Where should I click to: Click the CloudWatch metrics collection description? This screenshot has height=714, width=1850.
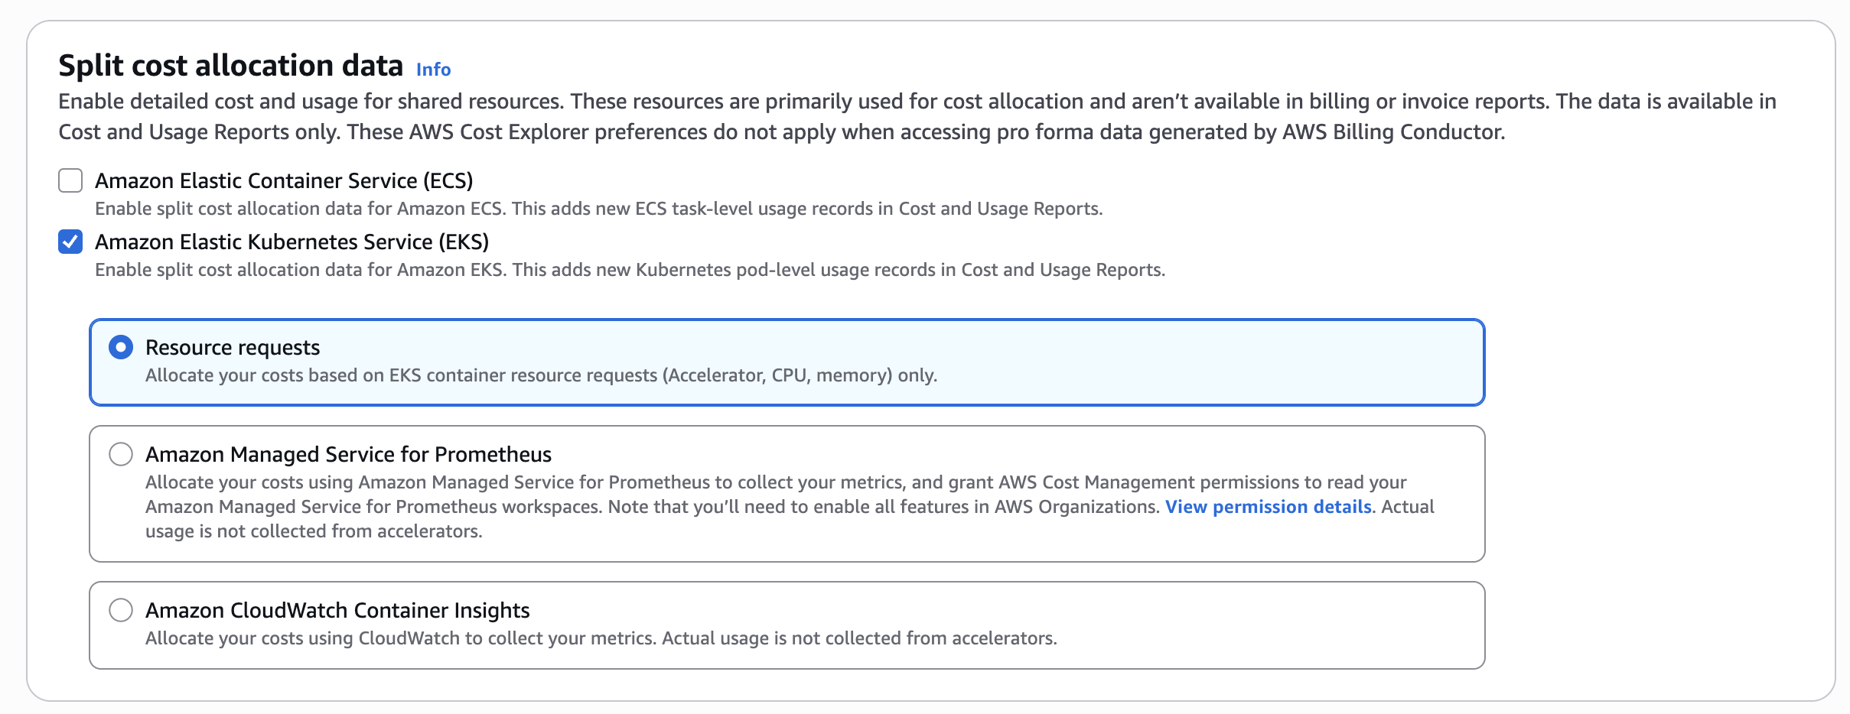coord(601,638)
